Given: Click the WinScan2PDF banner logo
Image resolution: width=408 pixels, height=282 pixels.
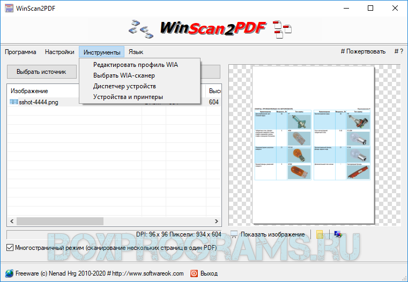Looking at the screenshot, I should (213, 28).
